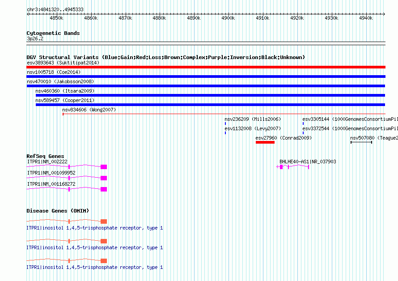Click the 4850k ruler tick label
Screen dimensions: 398x281
pos(56,18)
